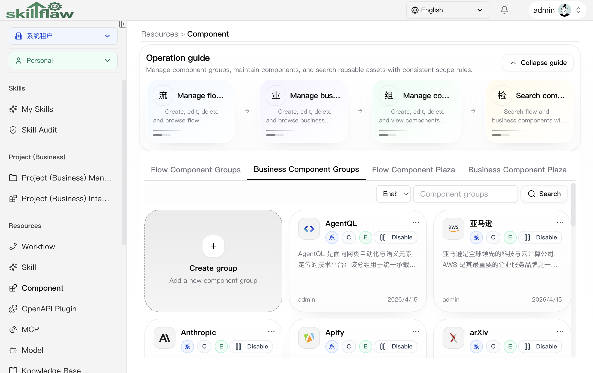Screen dimensions: 593x373
Task: Click the component list vertical scrollbar
Action: (x=573, y=204)
